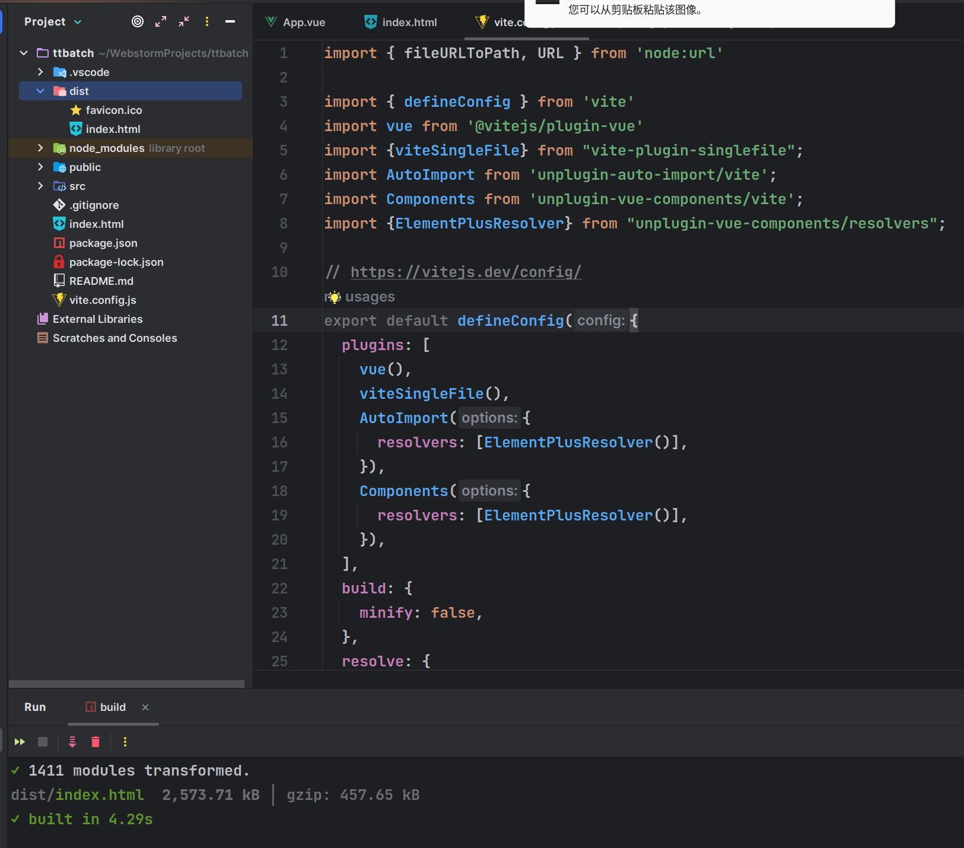The width and height of the screenshot is (964, 848).
Task: Click line number 11 in the gutter
Action: (279, 320)
